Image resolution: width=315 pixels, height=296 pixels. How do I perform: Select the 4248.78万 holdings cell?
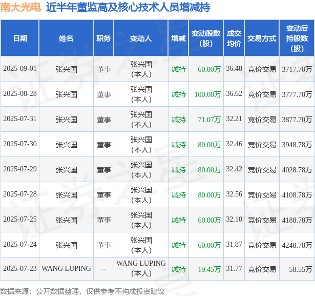297,245
